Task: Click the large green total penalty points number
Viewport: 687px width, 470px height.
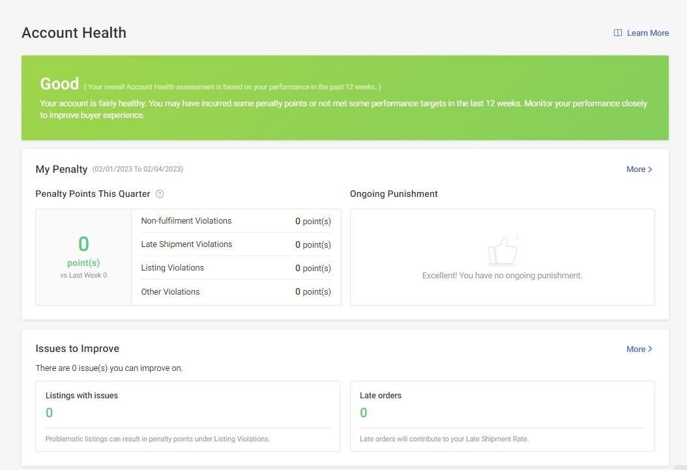Action: 83,244
